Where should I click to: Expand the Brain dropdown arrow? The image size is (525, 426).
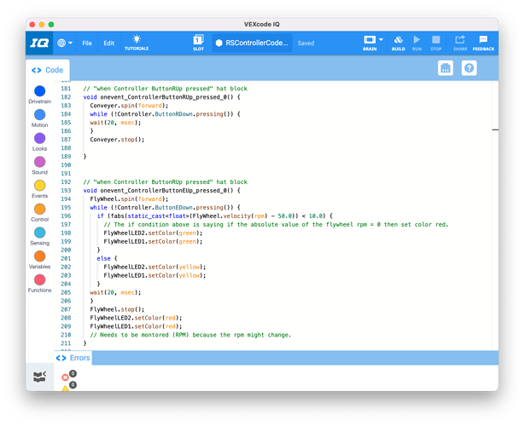pos(381,39)
